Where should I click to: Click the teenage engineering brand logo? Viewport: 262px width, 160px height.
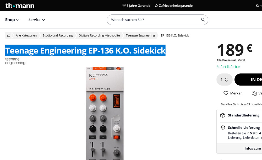[x=15, y=61]
